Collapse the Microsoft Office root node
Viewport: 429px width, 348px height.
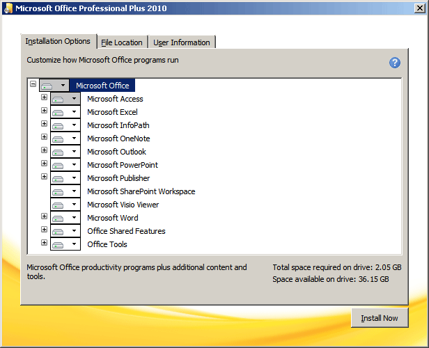[x=33, y=84]
